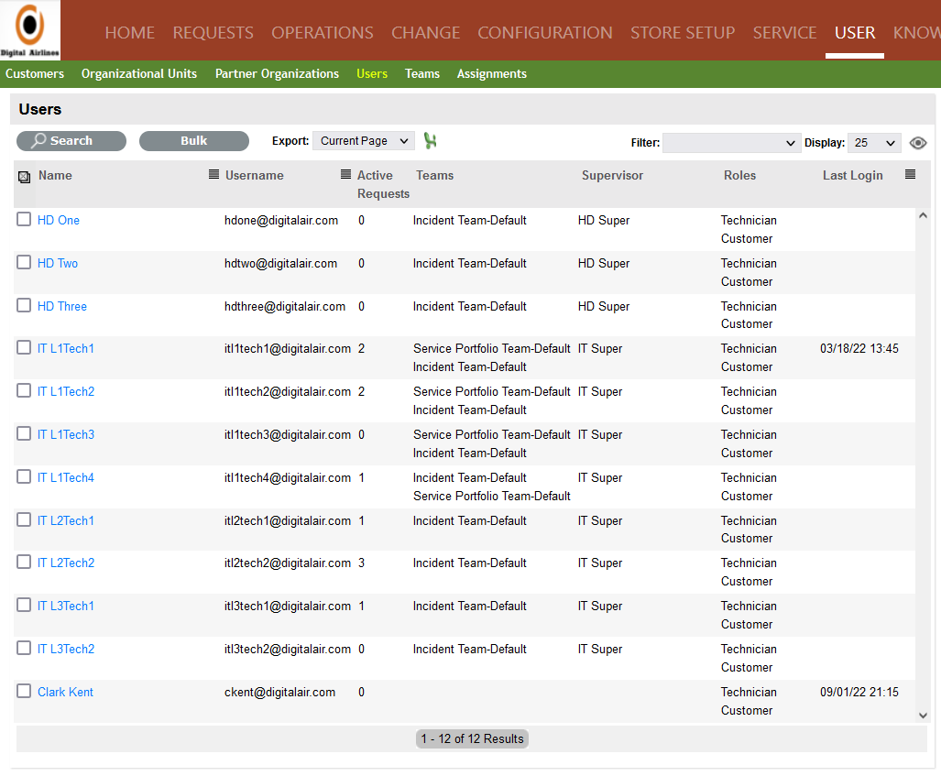Open the Display dropdown showing 25

point(874,143)
